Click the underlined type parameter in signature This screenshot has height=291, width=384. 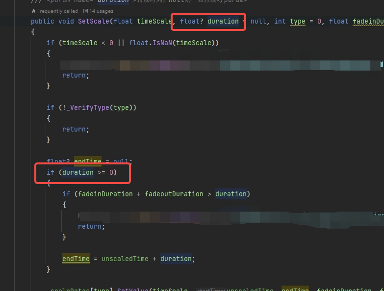pyautogui.click(x=298, y=22)
